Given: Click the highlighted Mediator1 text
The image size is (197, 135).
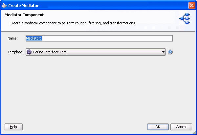Looking at the screenshot, I should 34,38.
